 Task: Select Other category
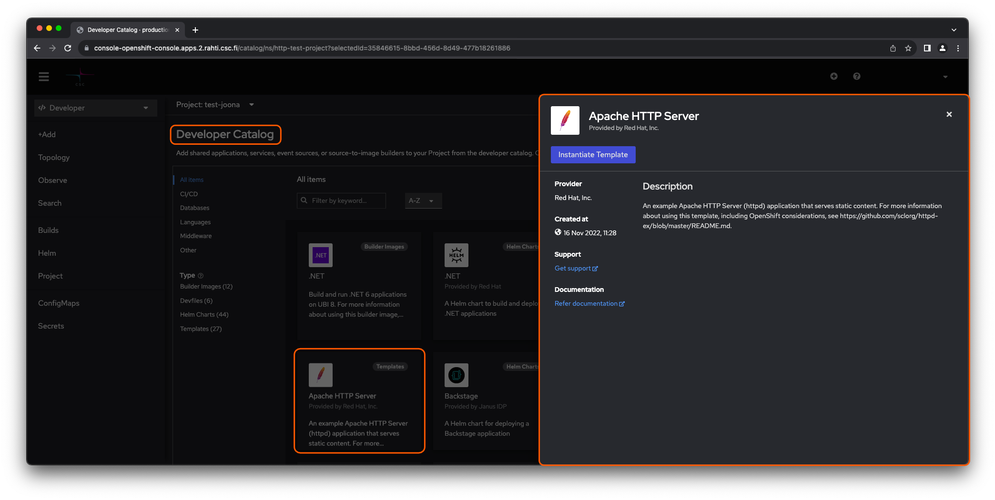[188, 250]
